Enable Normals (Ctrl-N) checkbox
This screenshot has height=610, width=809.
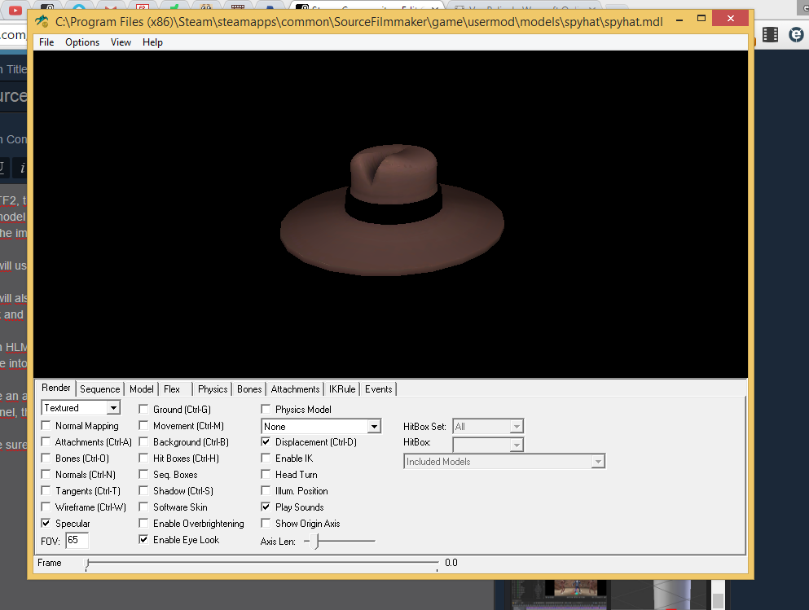pyautogui.click(x=46, y=474)
